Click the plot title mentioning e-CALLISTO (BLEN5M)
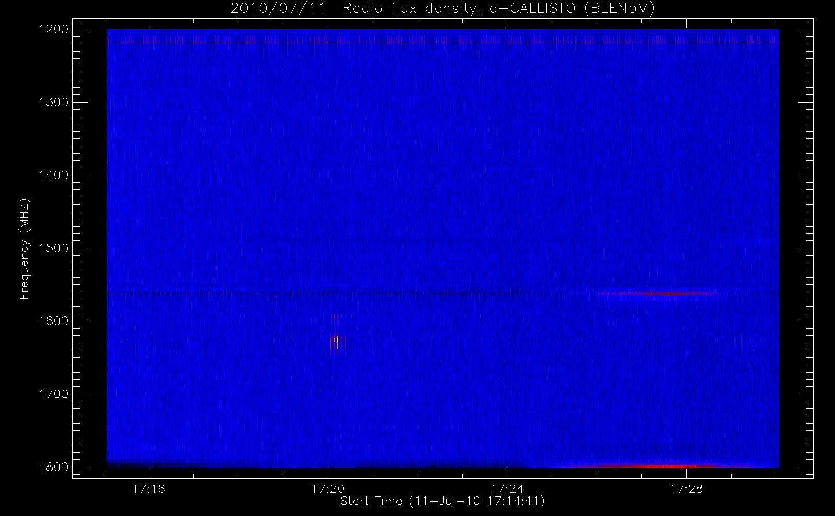Viewport: 835px width, 516px height. pyautogui.click(x=443, y=9)
